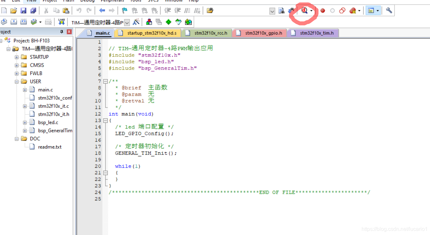
Task: Pin the Project panel
Action: click(x=62, y=32)
